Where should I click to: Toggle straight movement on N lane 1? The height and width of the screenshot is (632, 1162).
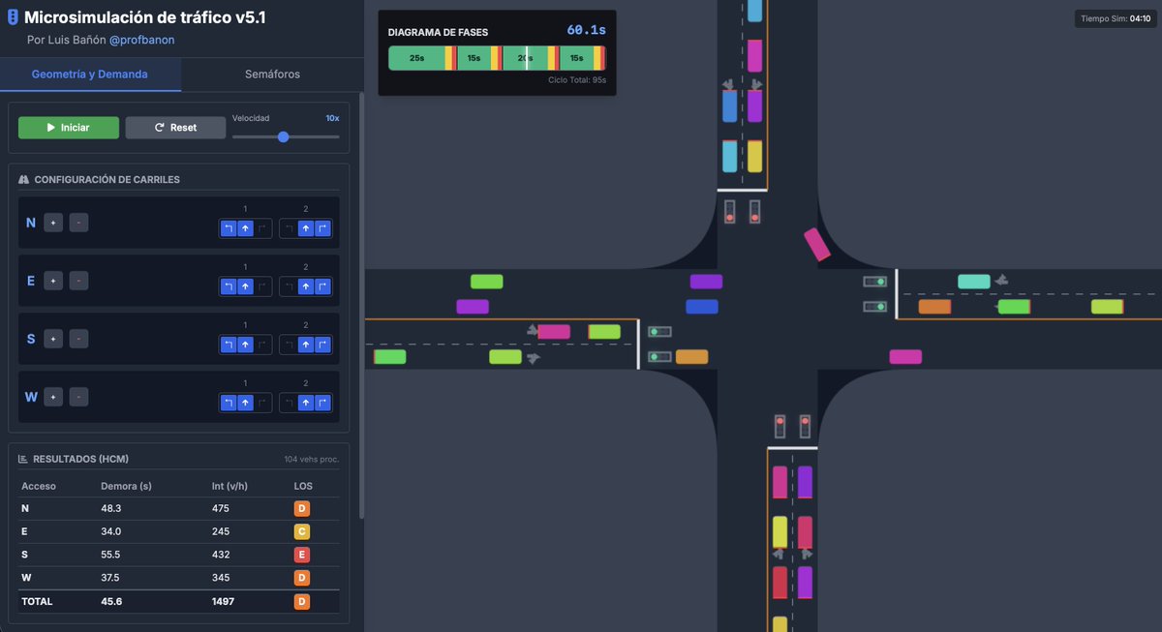245,229
